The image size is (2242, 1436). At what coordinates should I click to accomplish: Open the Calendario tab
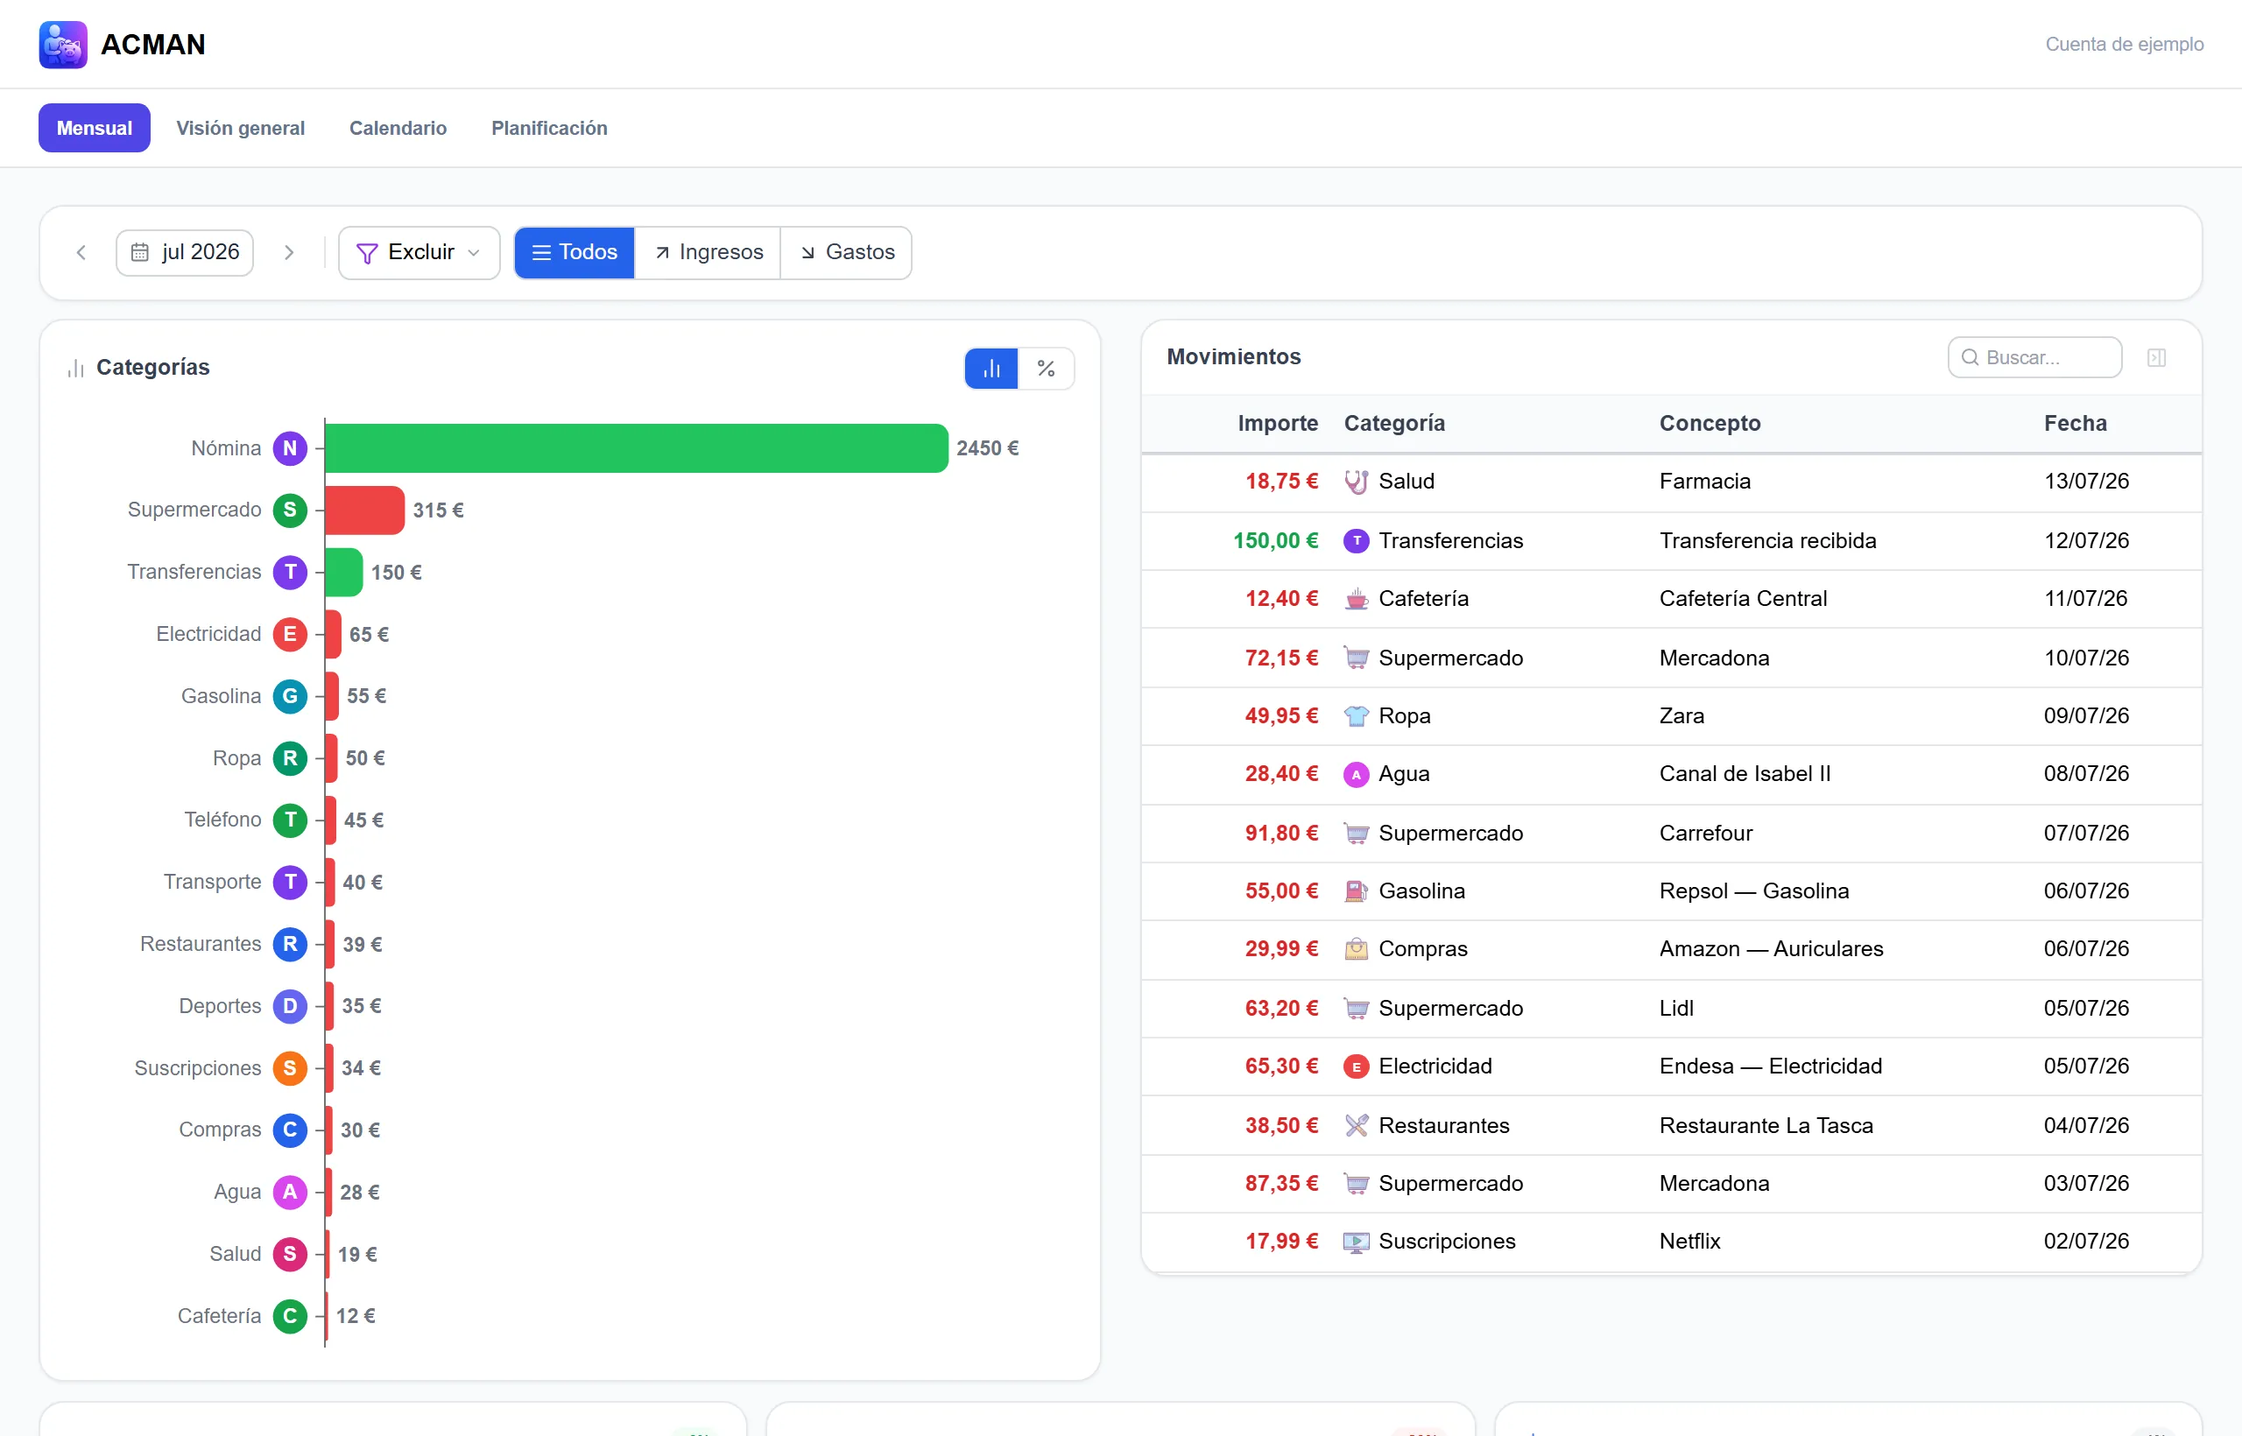(x=398, y=128)
